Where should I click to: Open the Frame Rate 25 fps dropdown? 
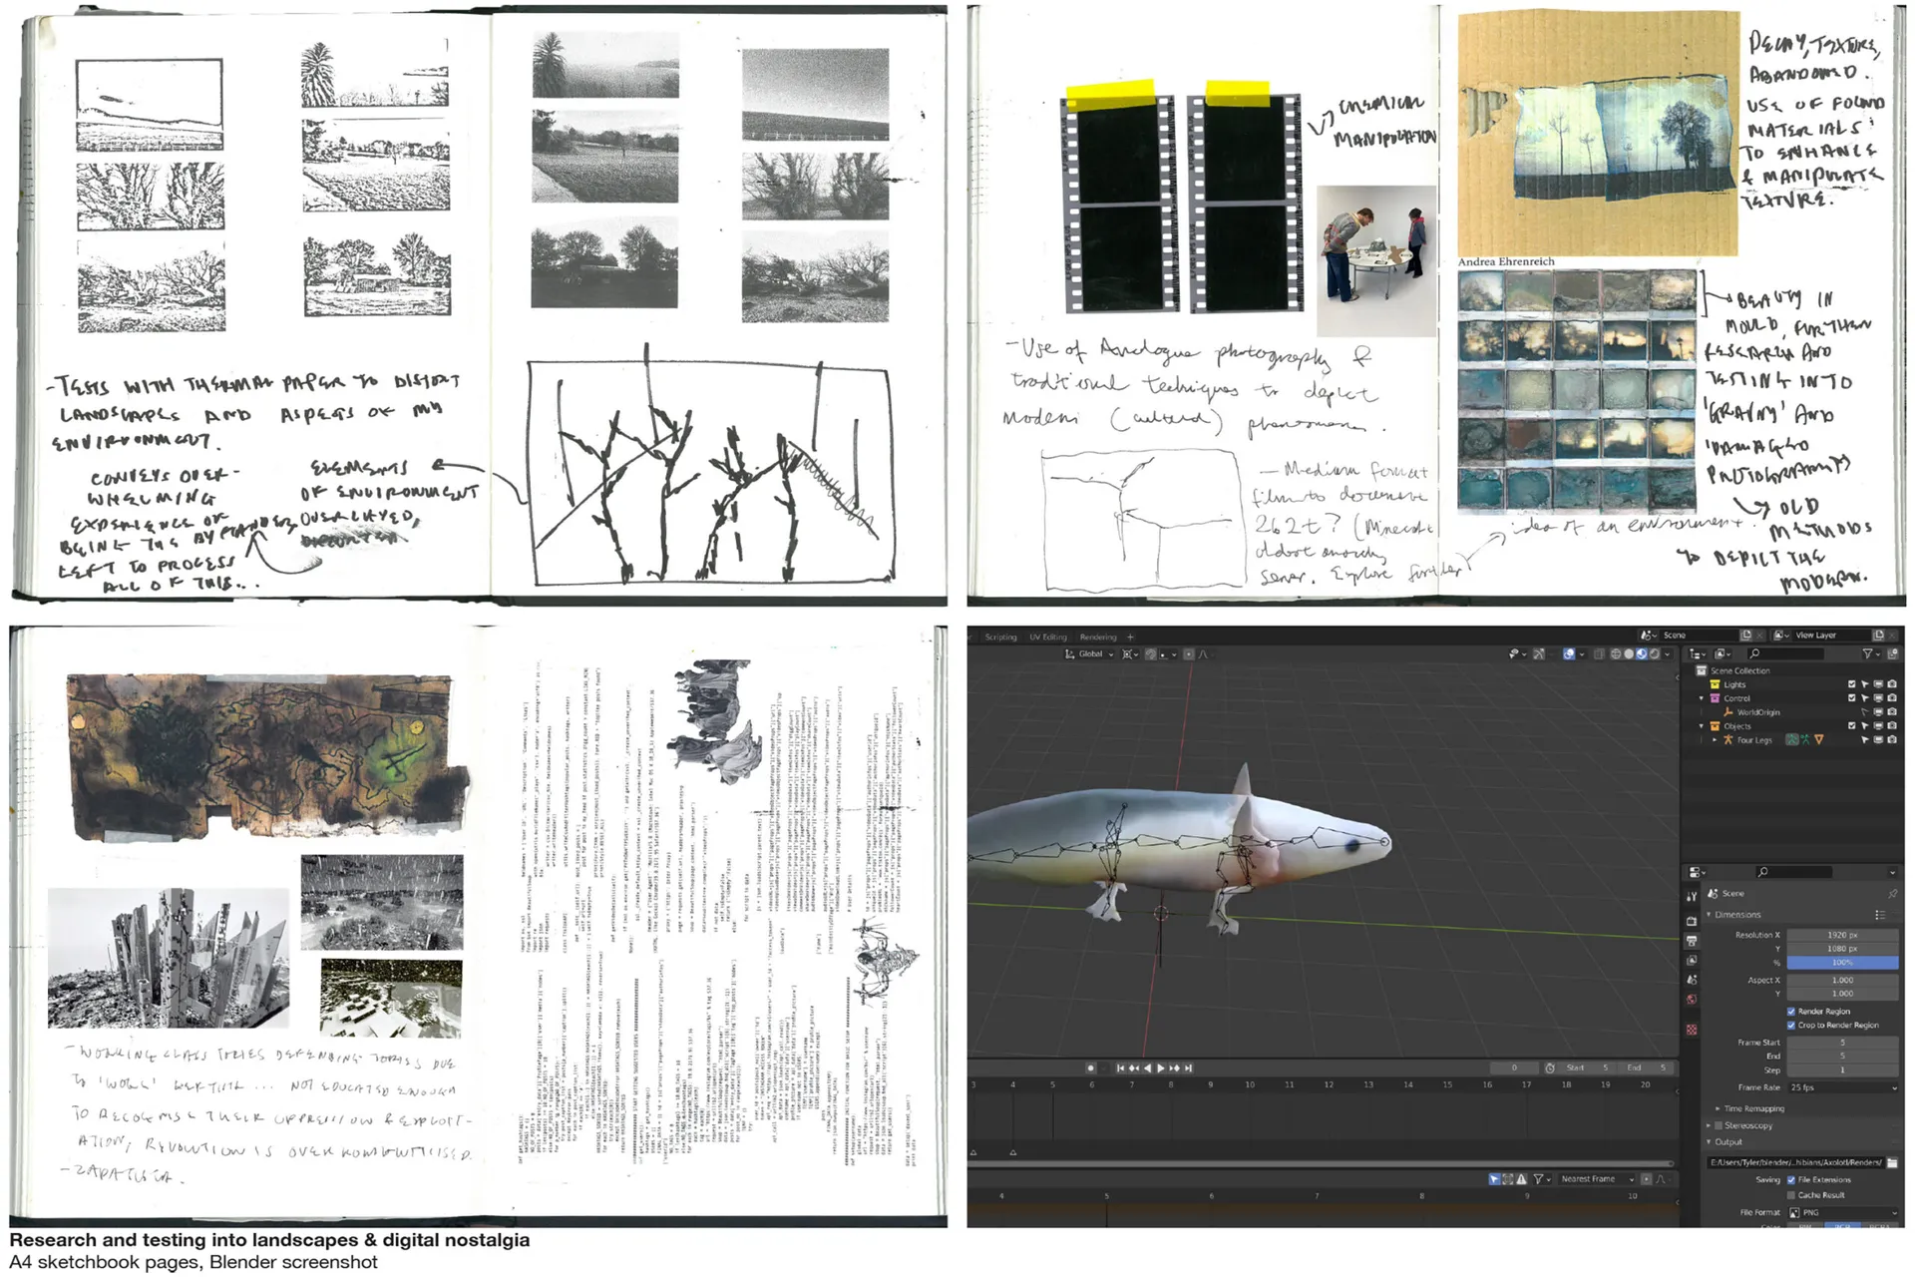point(1842,1087)
